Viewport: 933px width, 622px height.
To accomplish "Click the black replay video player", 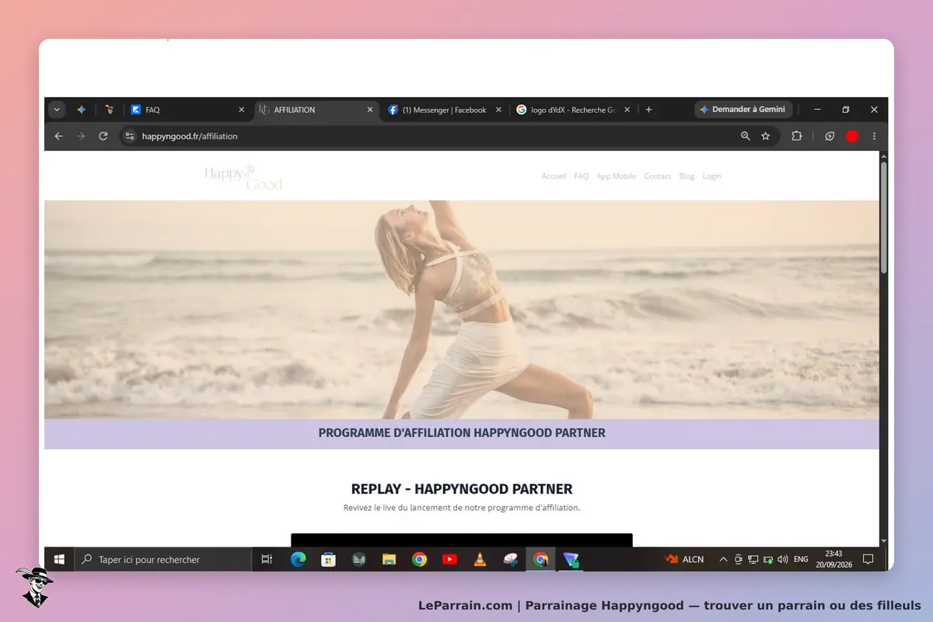I will [x=462, y=540].
